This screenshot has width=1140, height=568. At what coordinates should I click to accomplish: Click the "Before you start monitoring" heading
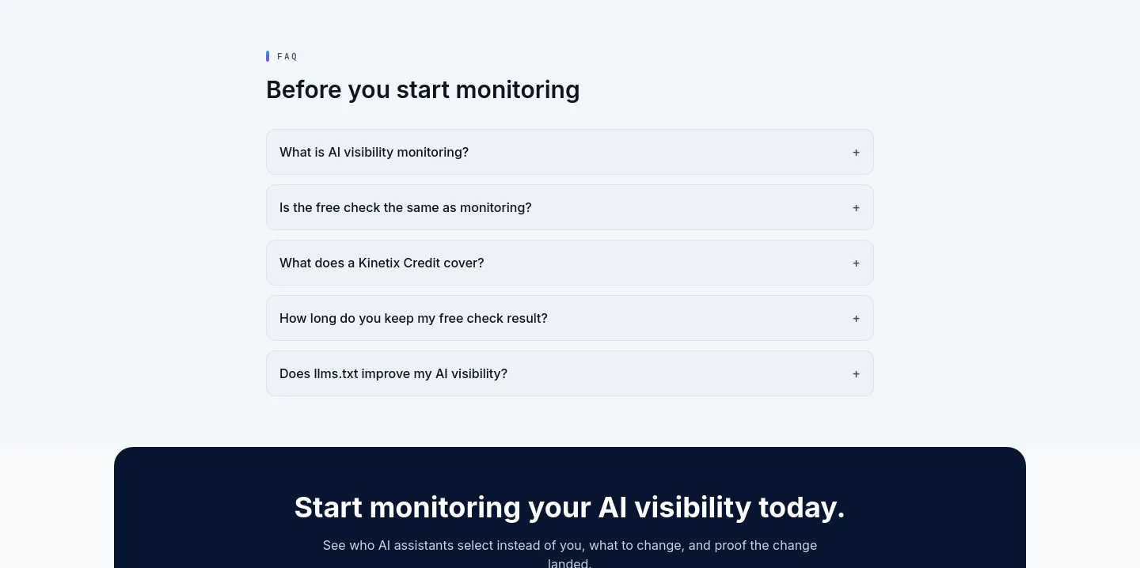click(423, 89)
